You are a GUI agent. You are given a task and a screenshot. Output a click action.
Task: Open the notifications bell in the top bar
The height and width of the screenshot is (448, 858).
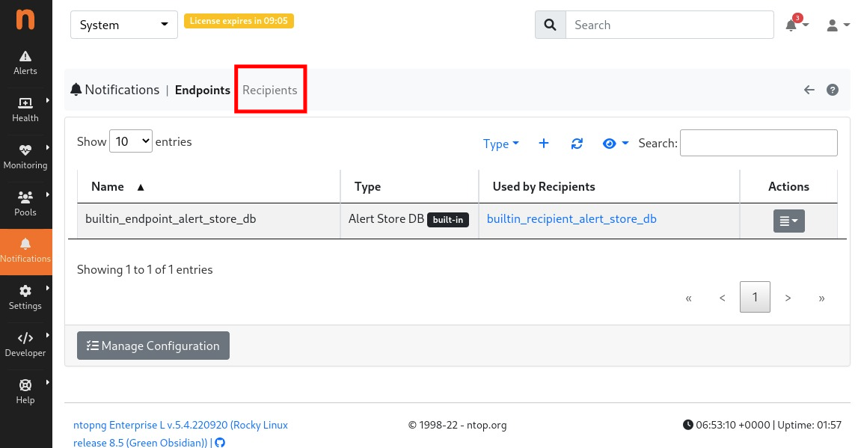pyautogui.click(x=791, y=25)
